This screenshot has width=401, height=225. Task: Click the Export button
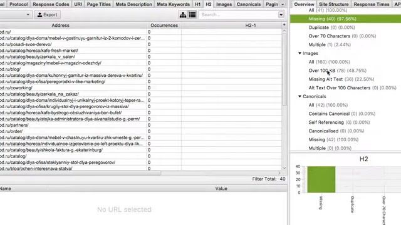point(48,15)
